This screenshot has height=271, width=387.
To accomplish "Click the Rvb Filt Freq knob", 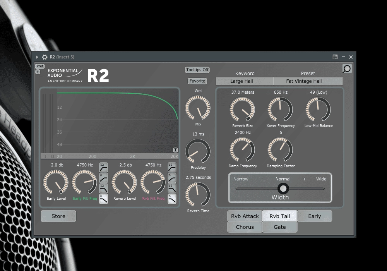I will [x=153, y=182].
